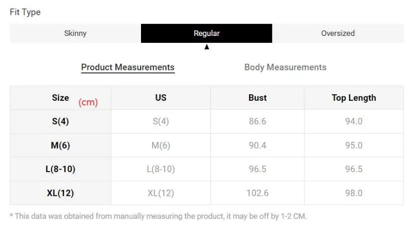The width and height of the screenshot is (420, 235).
Task: Click the manual measurement disclaimer note
Action: pyautogui.click(x=158, y=216)
